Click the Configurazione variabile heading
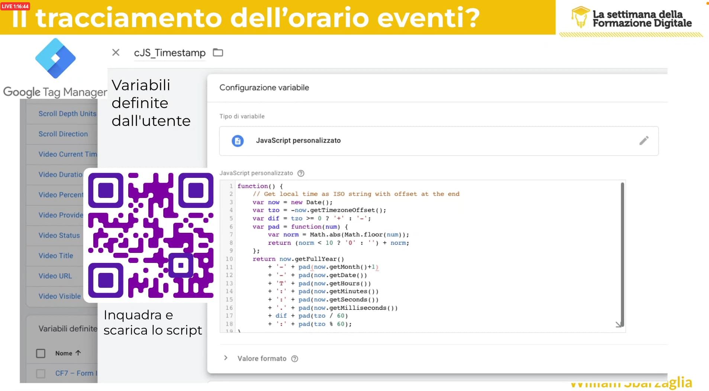 (264, 88)
